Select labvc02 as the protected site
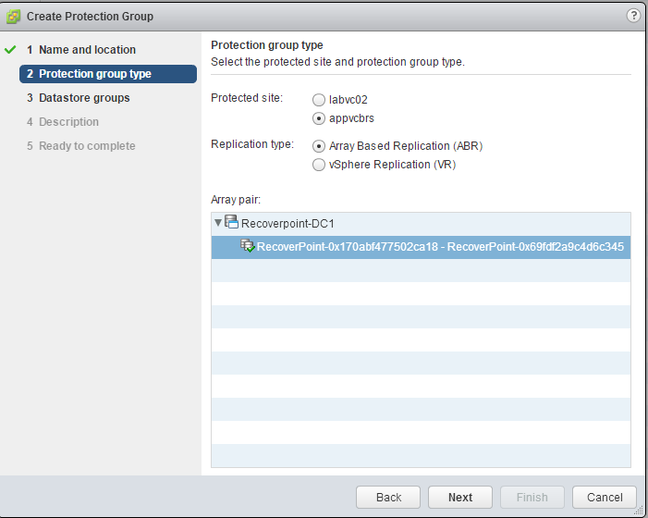 319,99
